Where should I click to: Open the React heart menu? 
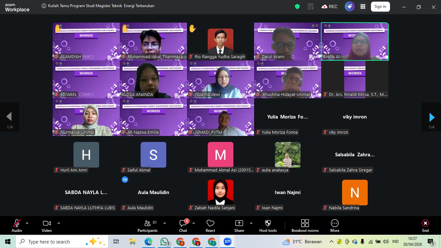point(210,225)
